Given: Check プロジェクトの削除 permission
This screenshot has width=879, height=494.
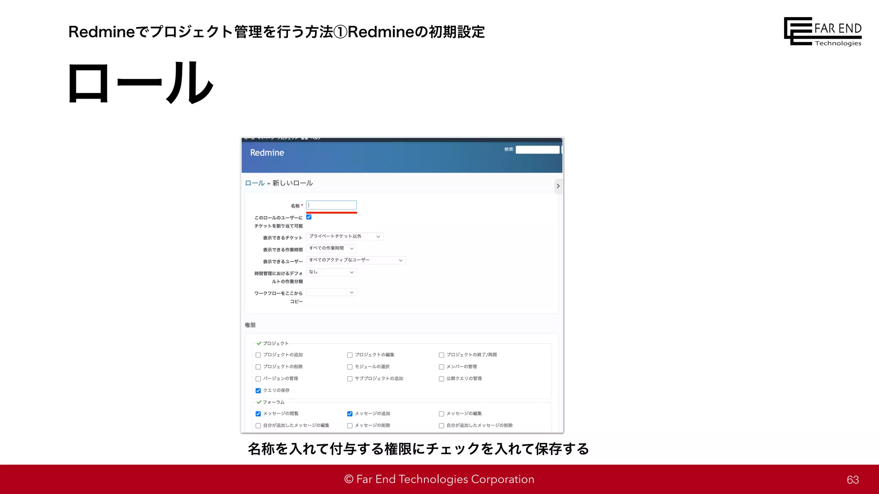Looking at the screenshot, I should click(x=258, y=367).
